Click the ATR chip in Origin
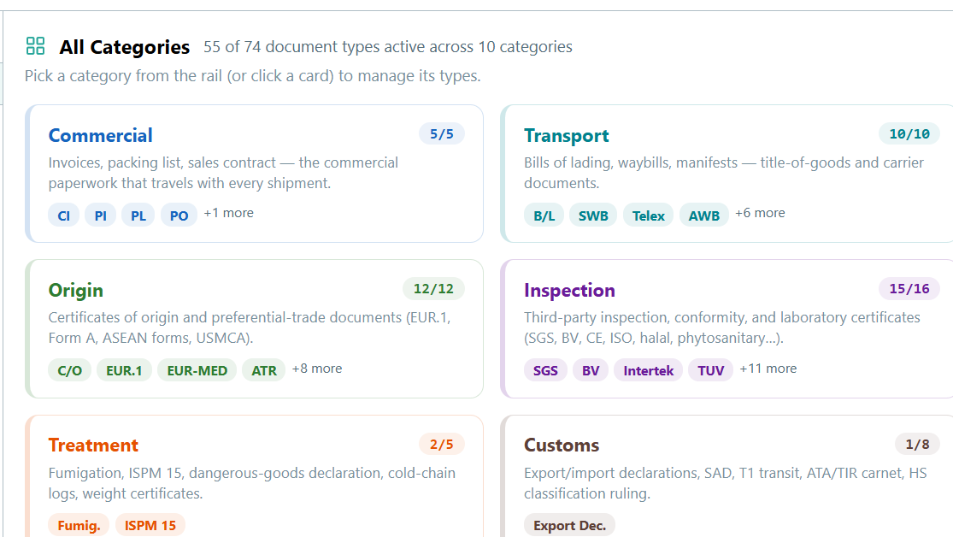This screenshot has width=953, height=537. pos(264,370)
